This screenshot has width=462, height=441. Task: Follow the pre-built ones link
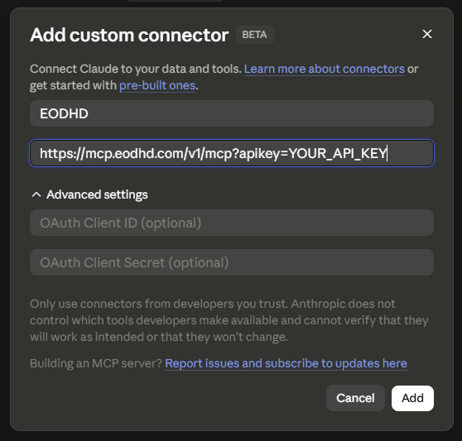[157, 85]
